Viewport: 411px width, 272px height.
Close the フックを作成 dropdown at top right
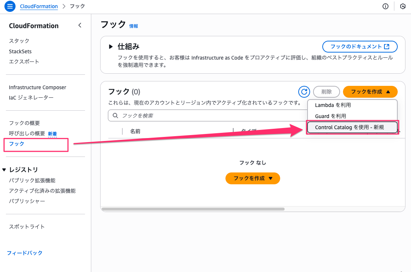(370, 92)
